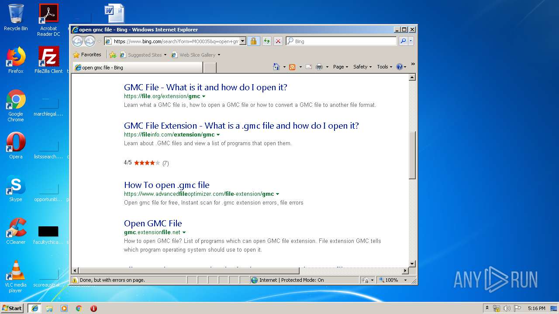The width and height of the screenshot is (559, 314).
Task: Click the Favorites label button
Action: (91, 55)
